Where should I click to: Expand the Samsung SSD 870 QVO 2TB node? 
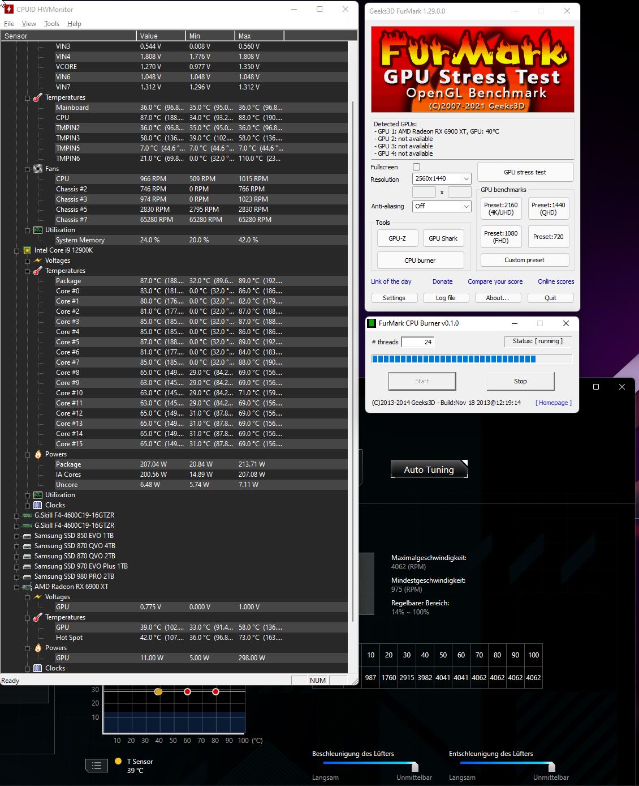point(16,557)
